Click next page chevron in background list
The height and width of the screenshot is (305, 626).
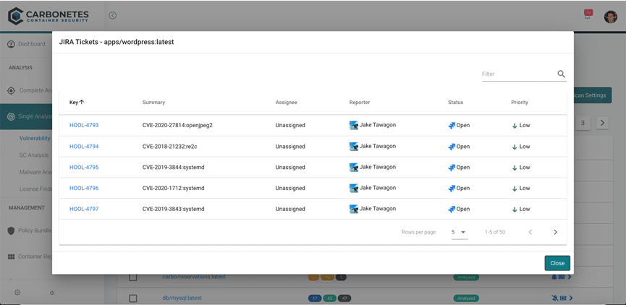point(602,123)
